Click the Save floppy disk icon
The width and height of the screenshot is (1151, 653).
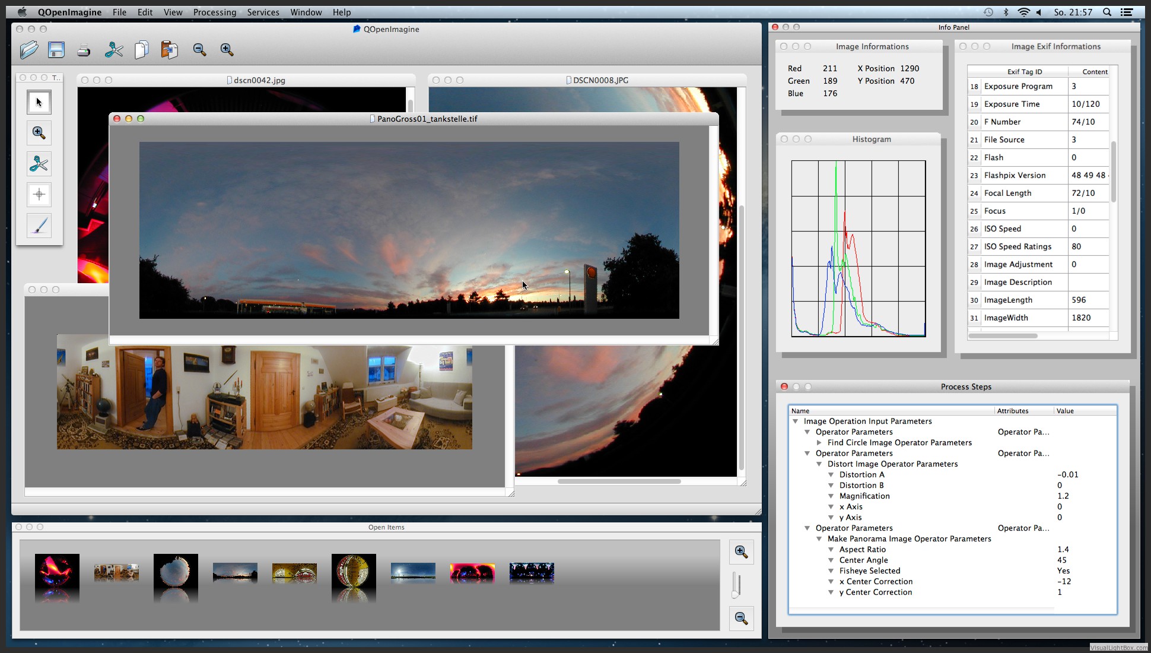[56, 50]
